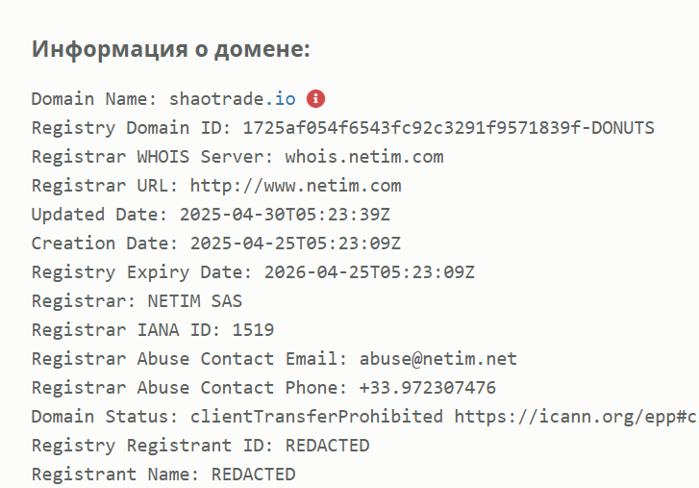699x488 pixels.
Task: Click the Registrant Name REDACTED value
Action: [253, 475]
